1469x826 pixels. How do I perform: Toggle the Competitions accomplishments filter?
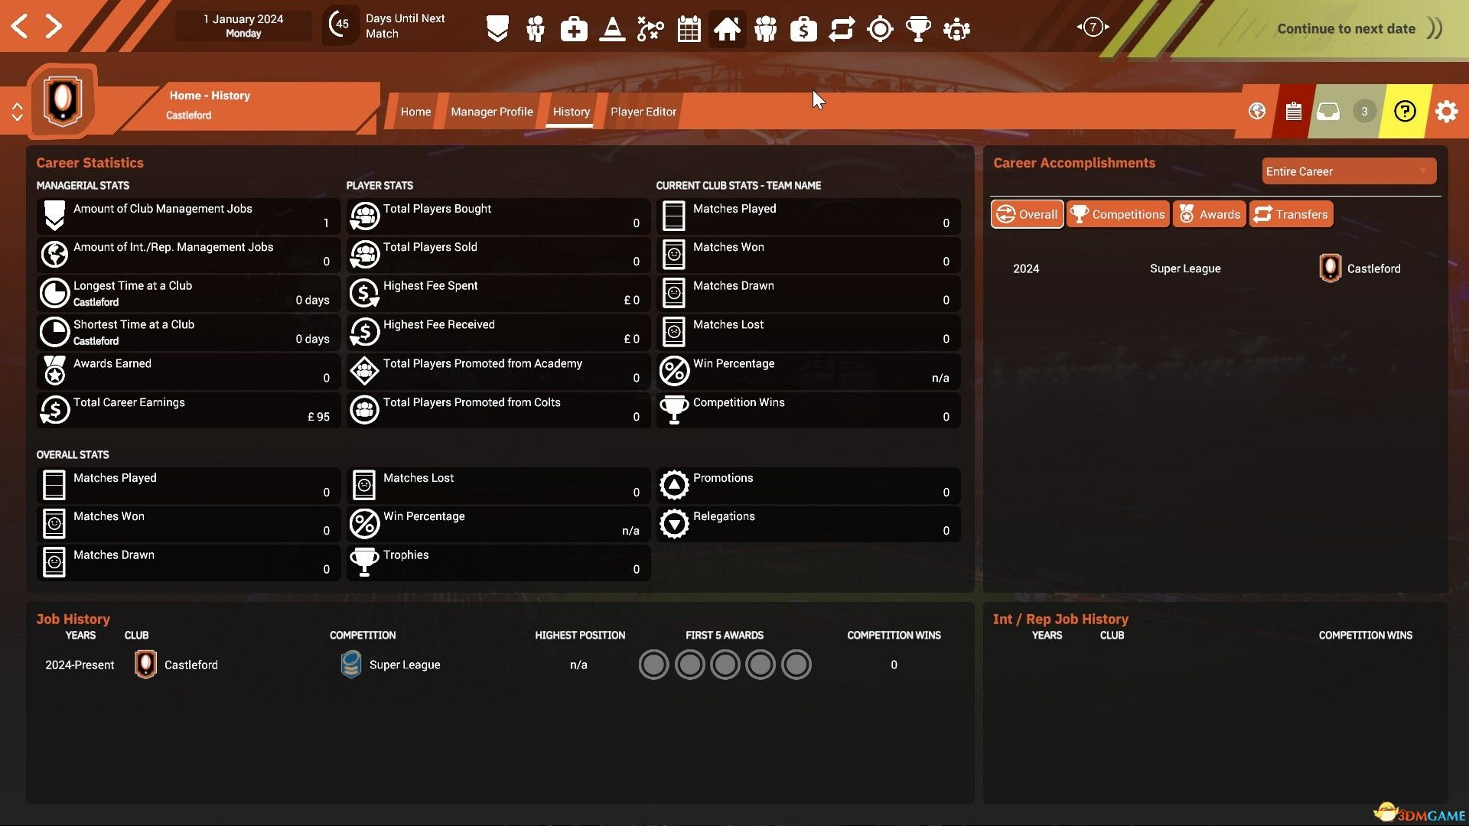[x=1117, y=214]
